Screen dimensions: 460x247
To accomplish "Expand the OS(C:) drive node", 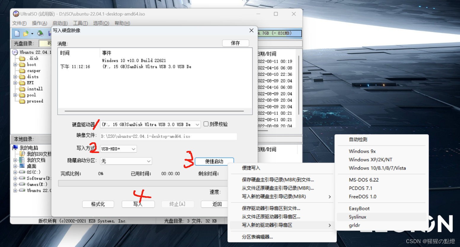I will pos(15,172).
